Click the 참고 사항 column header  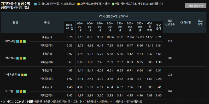pyautogui.click(x=200, y=23)
